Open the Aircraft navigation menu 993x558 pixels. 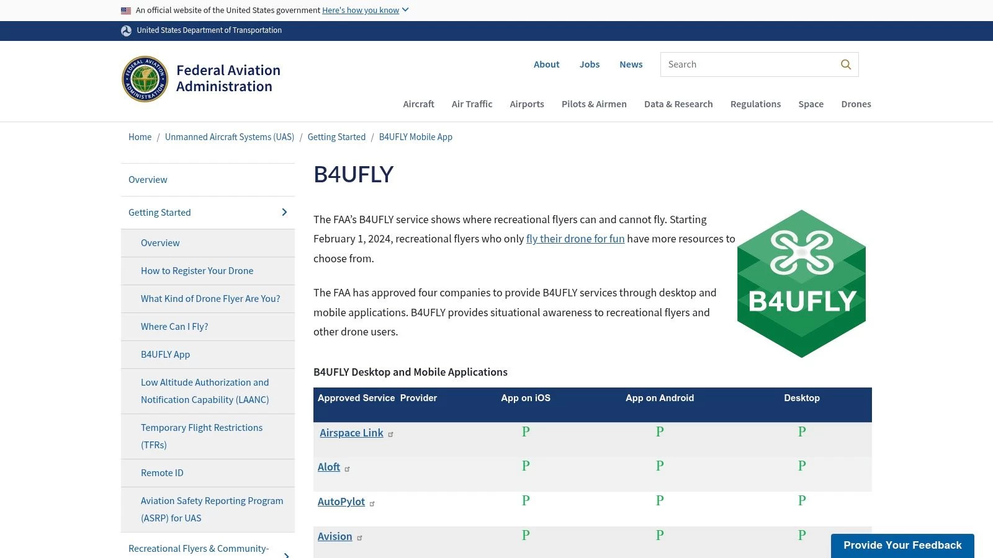click(418, 104)
